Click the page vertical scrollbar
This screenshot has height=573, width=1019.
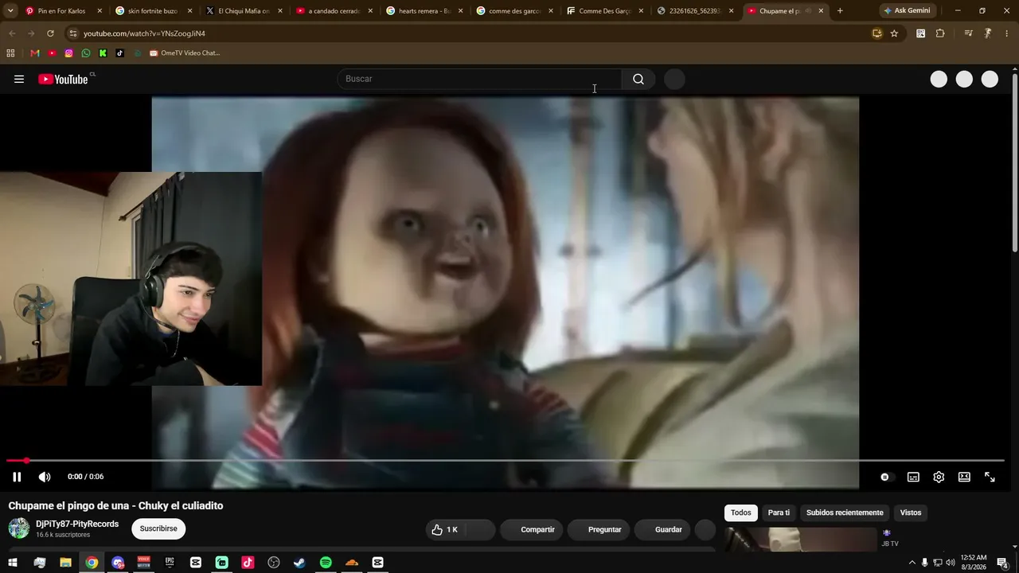(1015, 163)
